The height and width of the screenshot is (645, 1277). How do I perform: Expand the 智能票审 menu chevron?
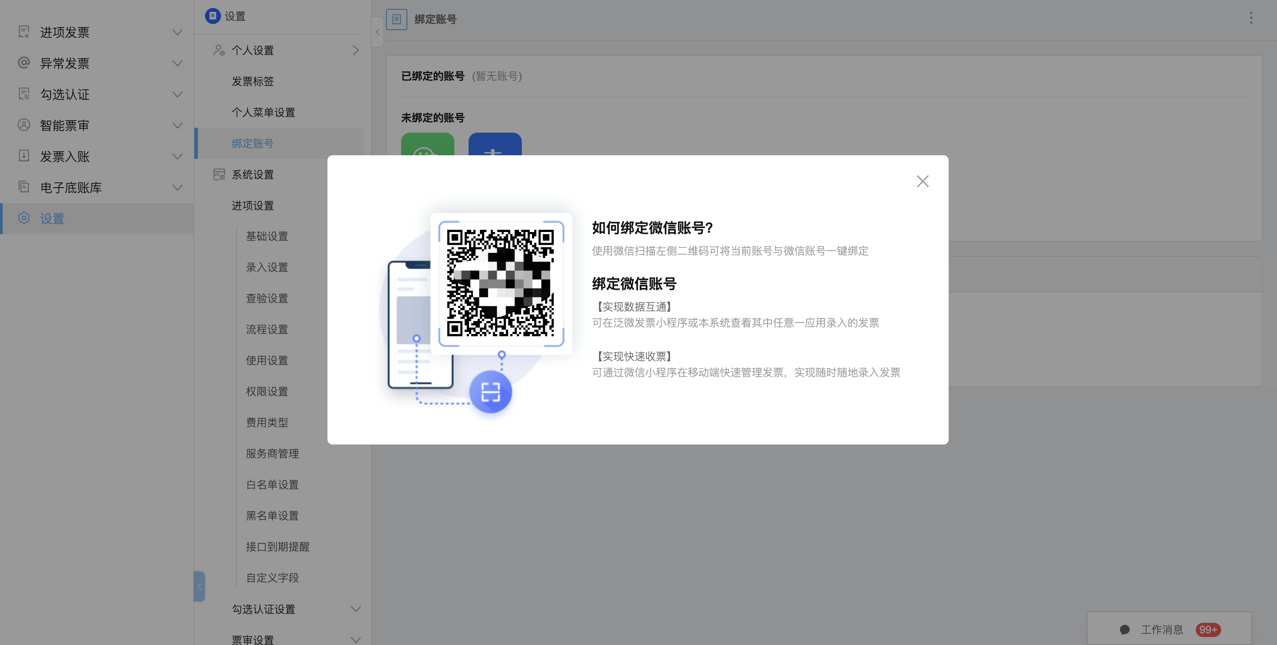[177, 125]
